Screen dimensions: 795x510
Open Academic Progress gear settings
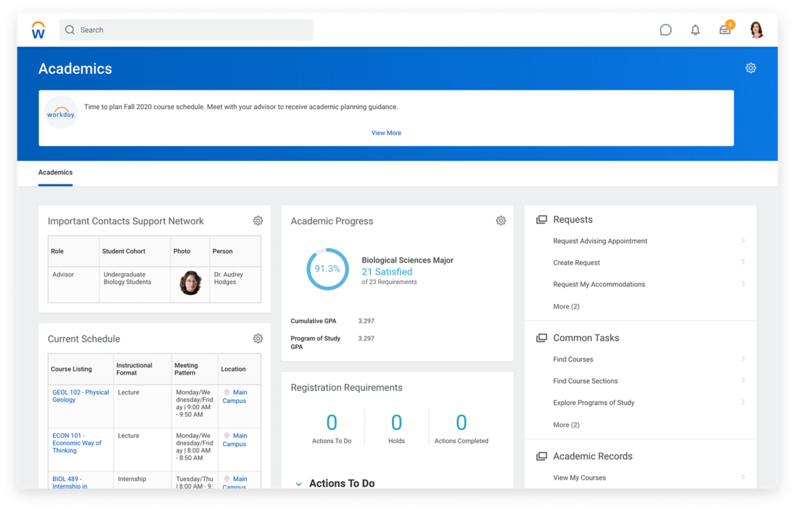[501, 221]
